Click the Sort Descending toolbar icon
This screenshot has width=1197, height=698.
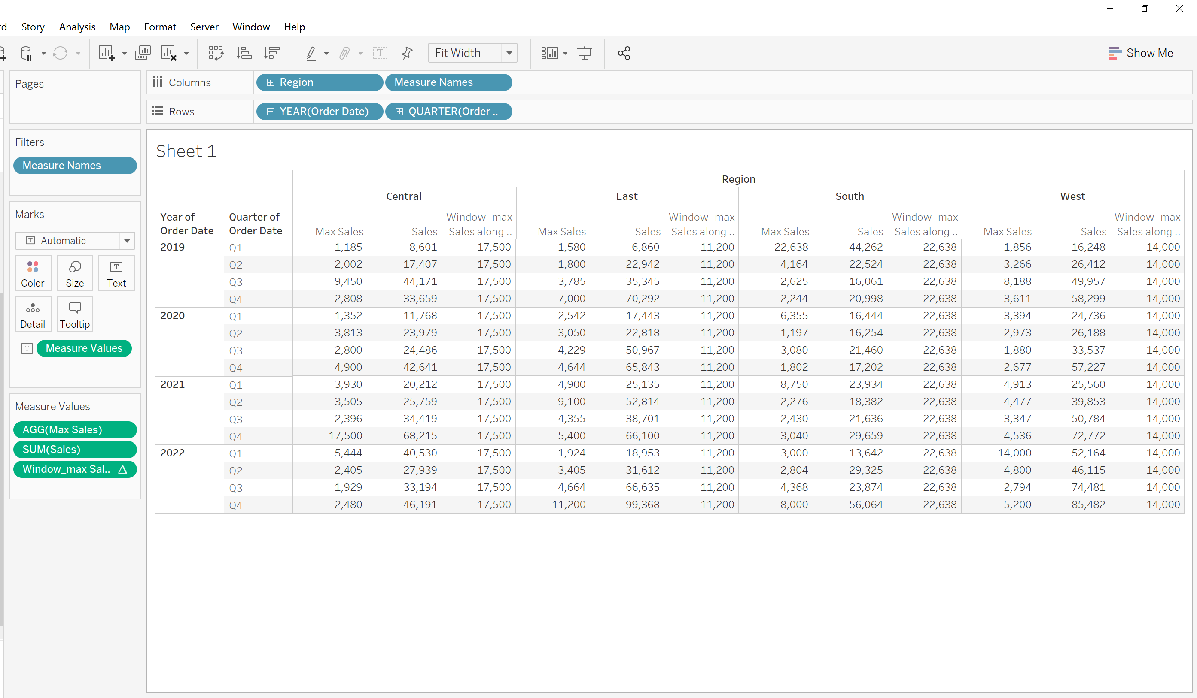click(x=272, y=53)
